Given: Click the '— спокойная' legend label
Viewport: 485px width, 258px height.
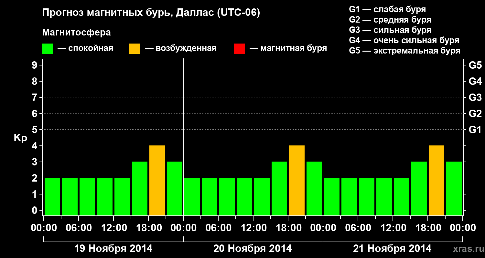Looking at the screenshot, I should pos(85,48).
